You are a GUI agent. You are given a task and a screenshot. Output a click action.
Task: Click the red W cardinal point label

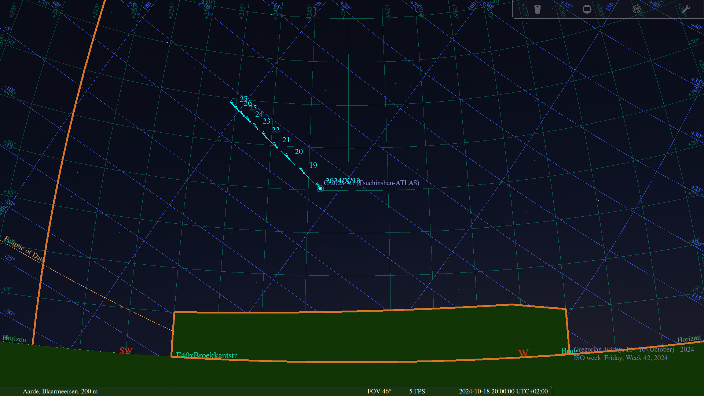[x=523, y=353]
